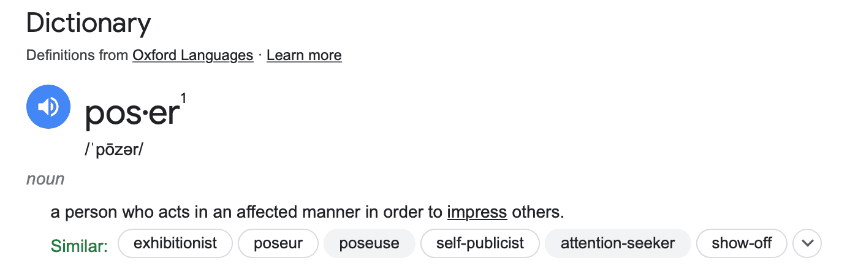Choose the poseuse synonym chip
The height and width of the screenshot is (271, 858).
(x=369, y=243)
